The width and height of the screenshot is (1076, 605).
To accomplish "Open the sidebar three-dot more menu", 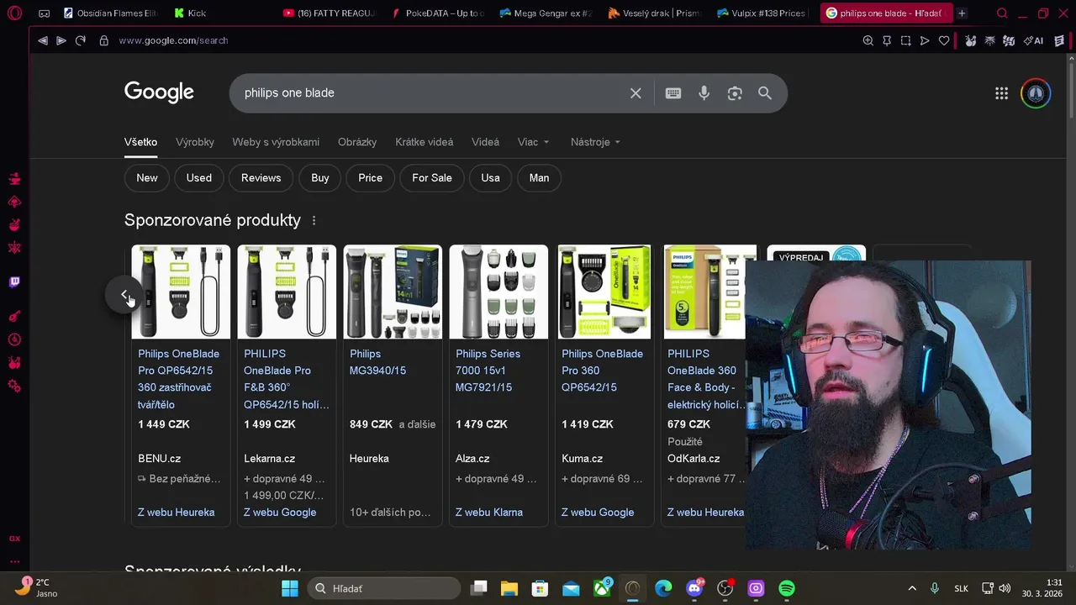I will point(14,561).
